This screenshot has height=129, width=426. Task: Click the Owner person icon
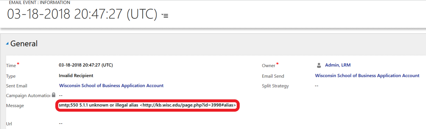click(x=319, y=65)
